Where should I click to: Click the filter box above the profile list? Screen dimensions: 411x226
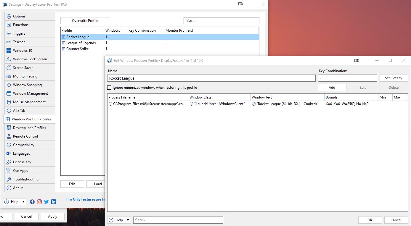(221, 21)
